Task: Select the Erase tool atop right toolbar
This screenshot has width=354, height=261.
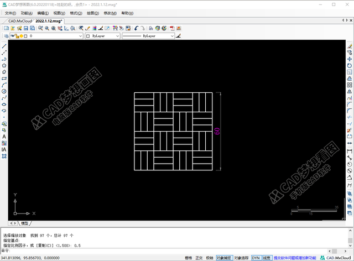Action: coord(350,46)
